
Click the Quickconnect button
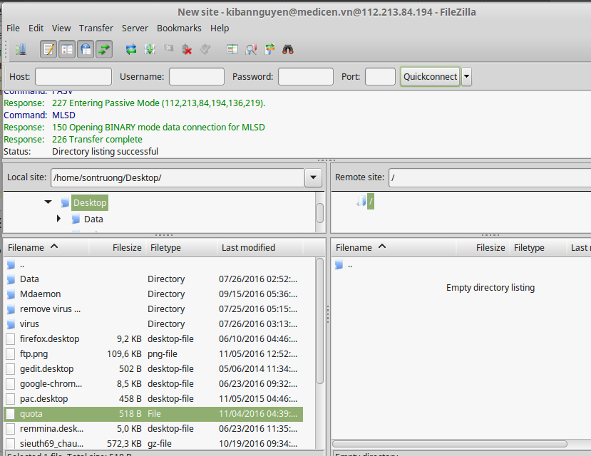click(430, 76)
